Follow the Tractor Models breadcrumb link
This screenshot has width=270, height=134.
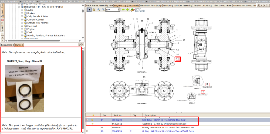[x=29, y=1]
